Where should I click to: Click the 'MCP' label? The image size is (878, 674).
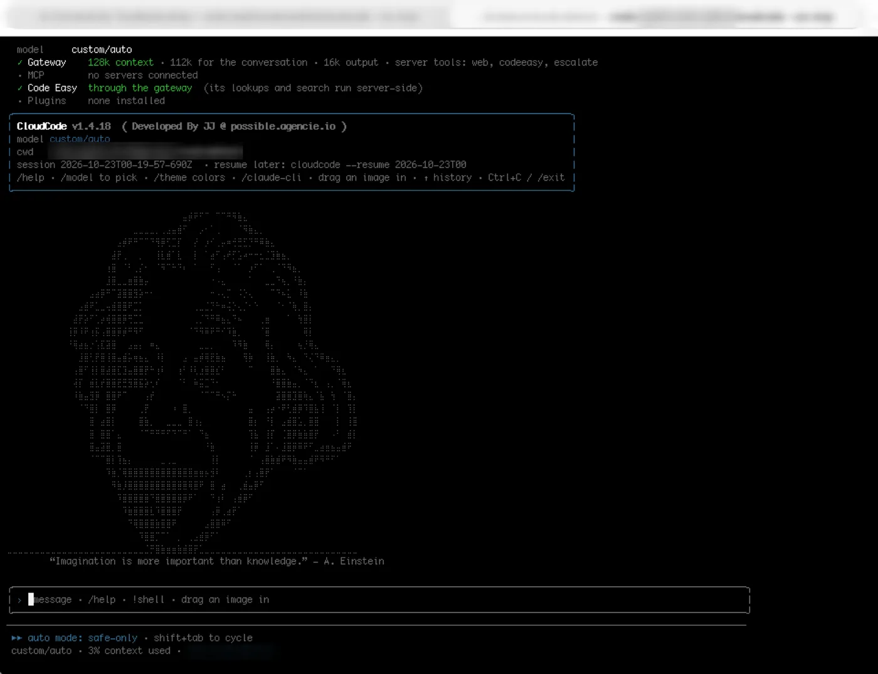tap(36, 75)
